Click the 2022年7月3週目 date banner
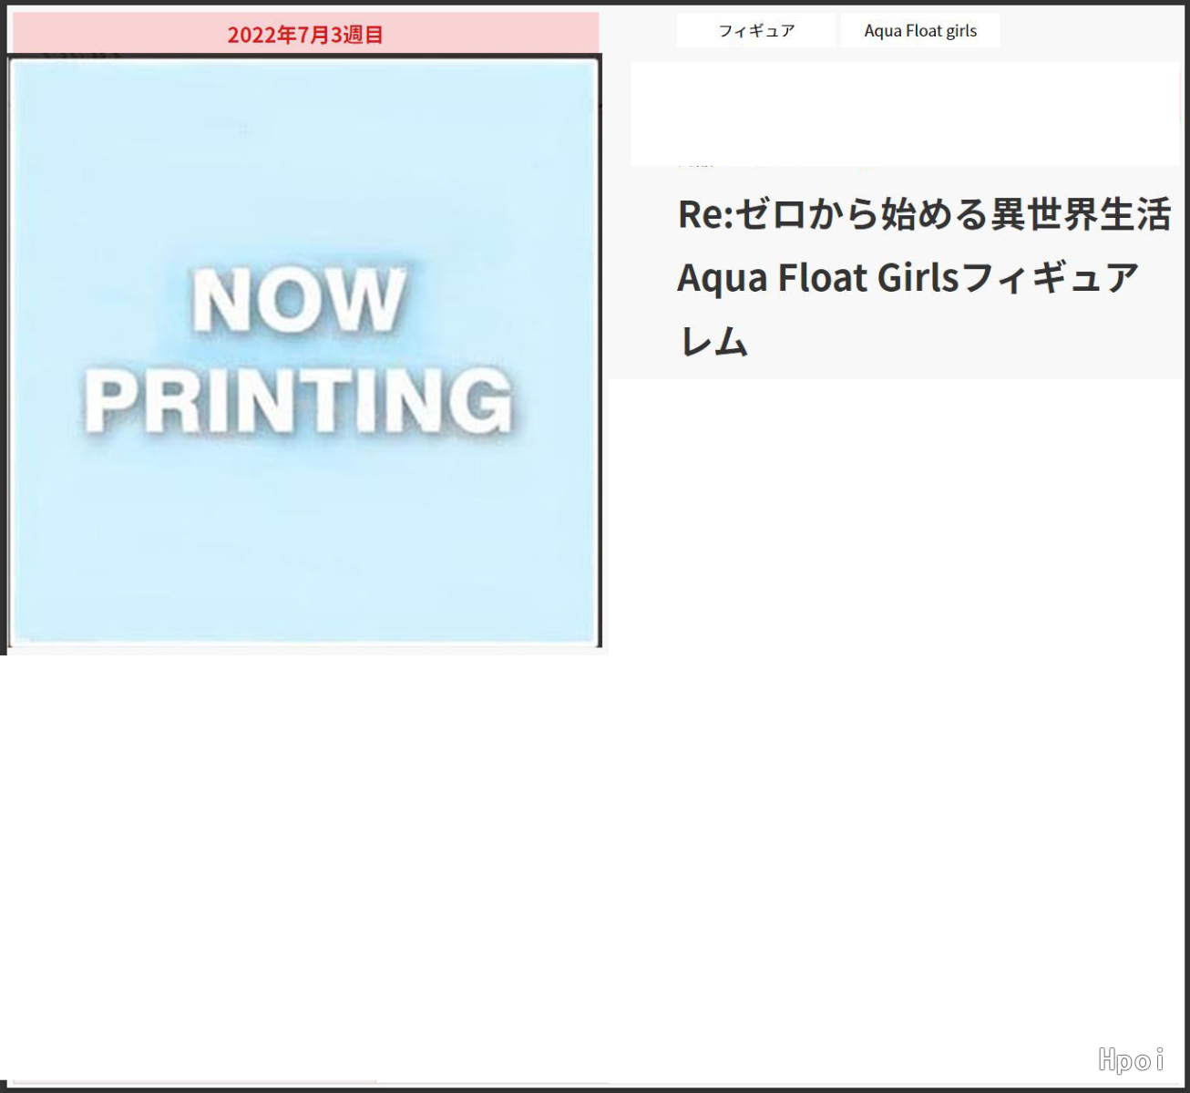 click(304, 35)
